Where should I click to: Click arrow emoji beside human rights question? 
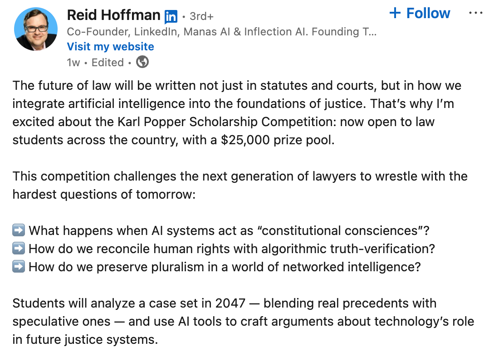(x=19, y=249)
